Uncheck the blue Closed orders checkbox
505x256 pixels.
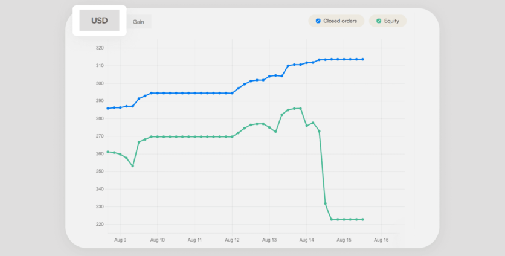coord(318,21)
